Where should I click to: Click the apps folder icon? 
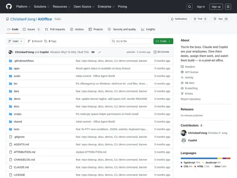click(x=10, y=68)
